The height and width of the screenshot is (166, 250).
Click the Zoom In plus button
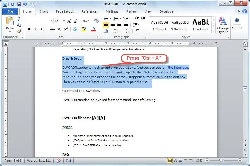coord(240,161)
